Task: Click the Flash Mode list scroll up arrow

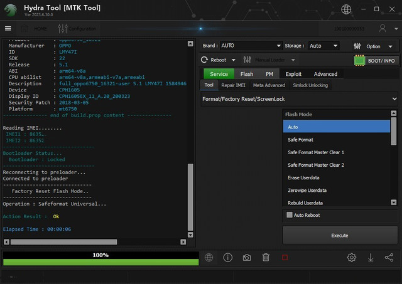Action: pyautogui.click(x=394, y=113)
